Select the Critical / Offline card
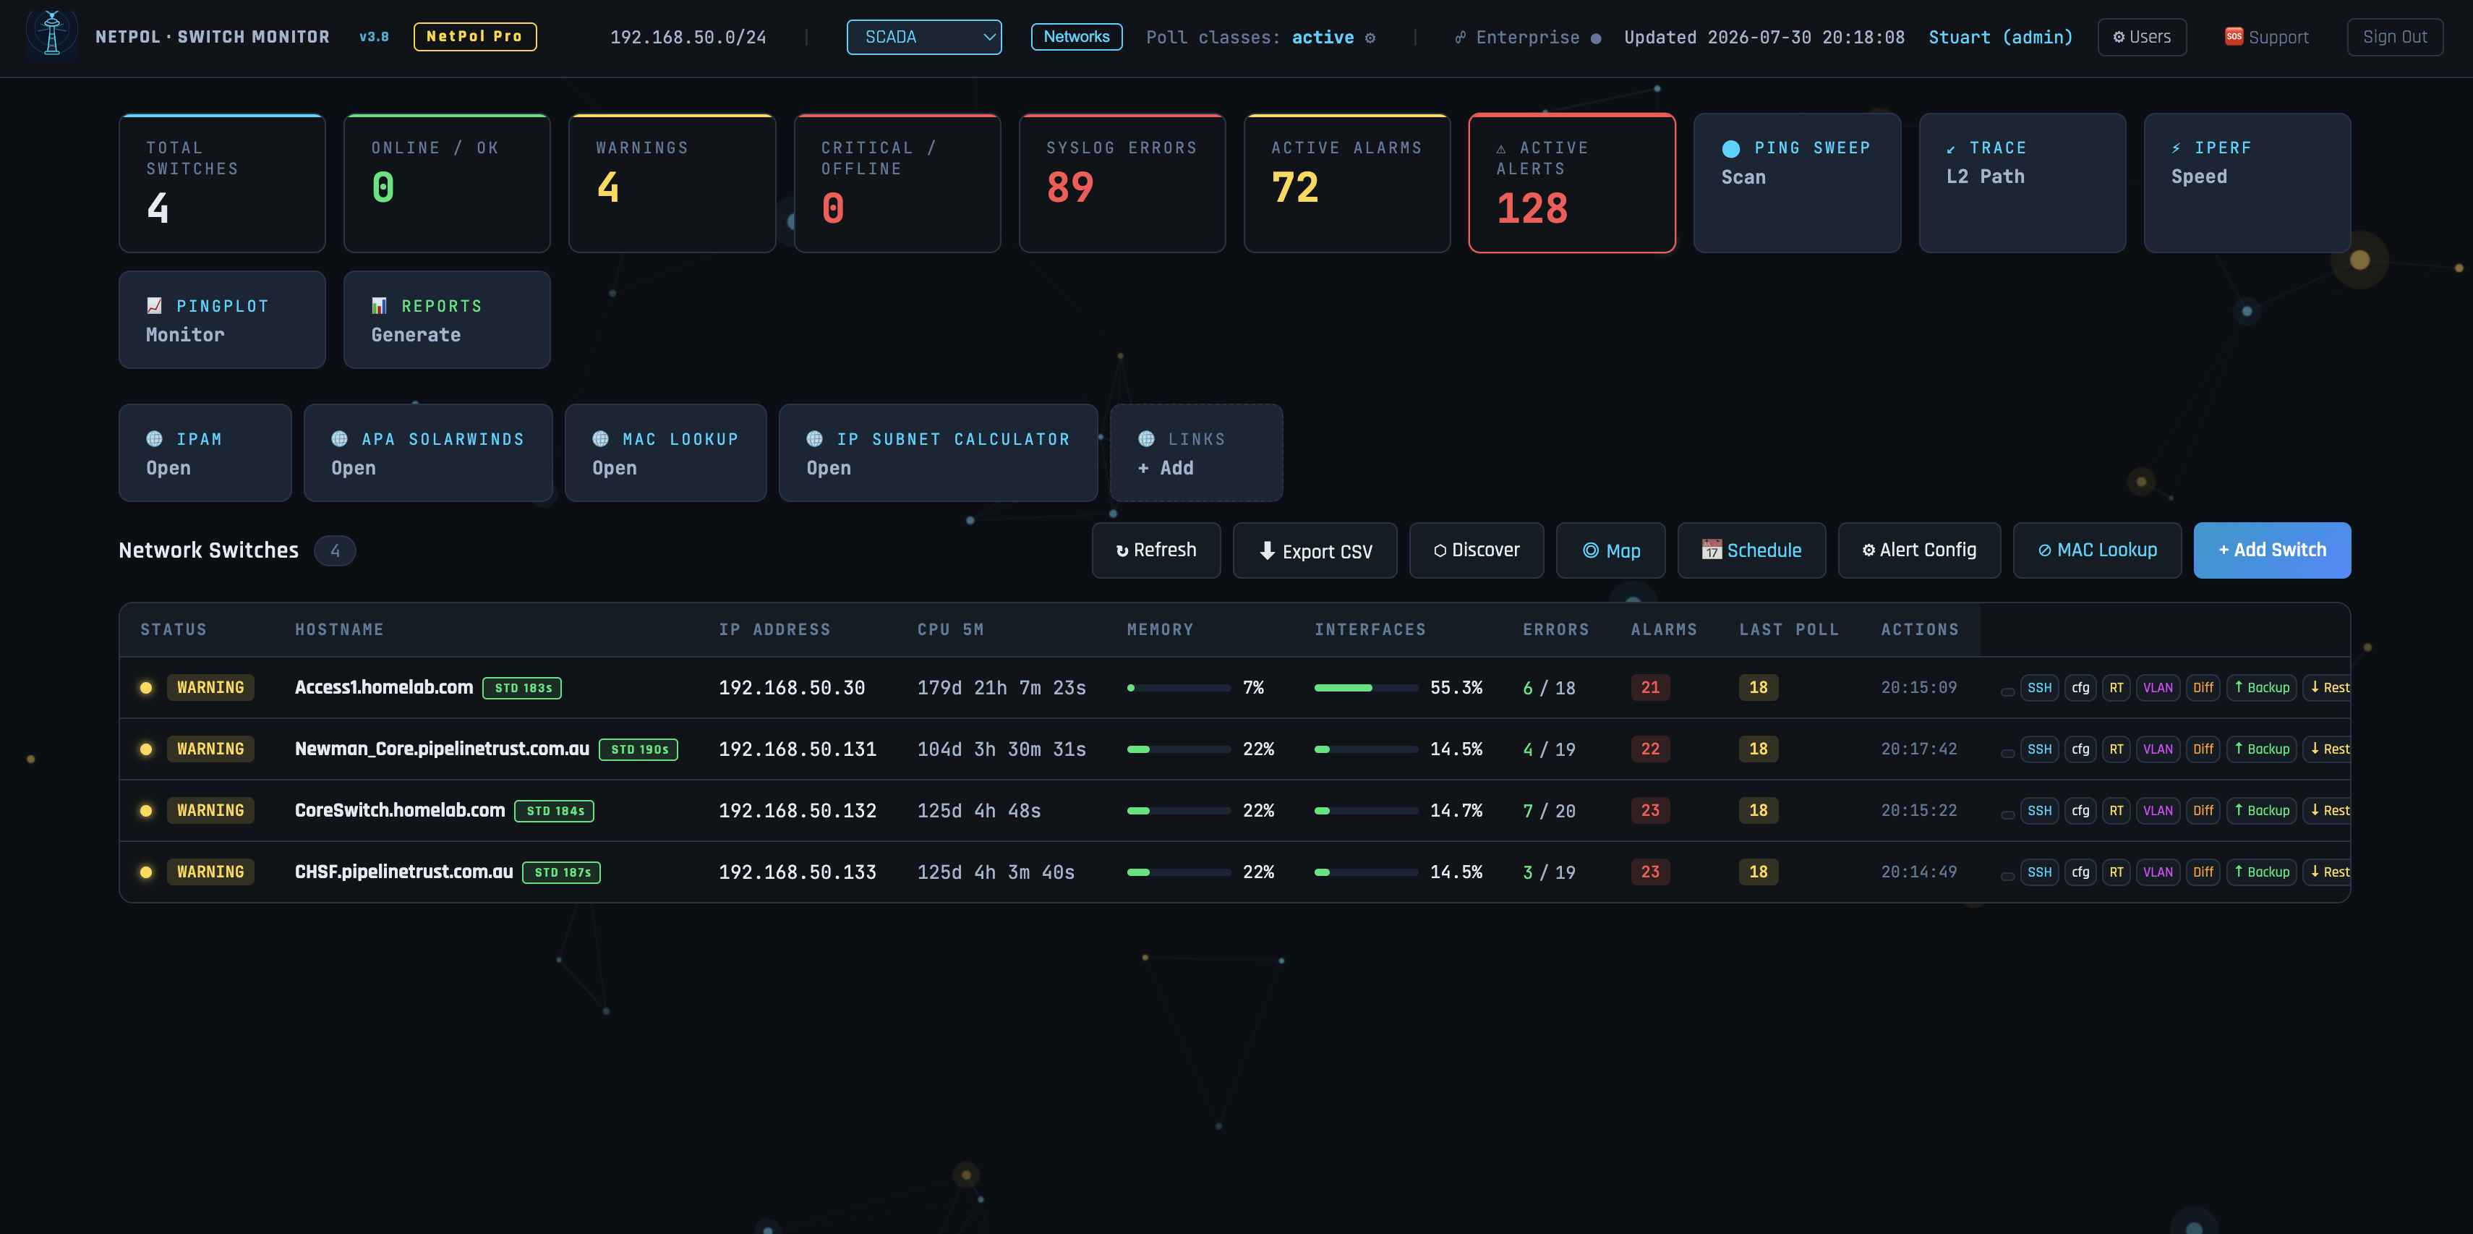The width and height of the screenshot is (2473, 1234). (897, 182)
